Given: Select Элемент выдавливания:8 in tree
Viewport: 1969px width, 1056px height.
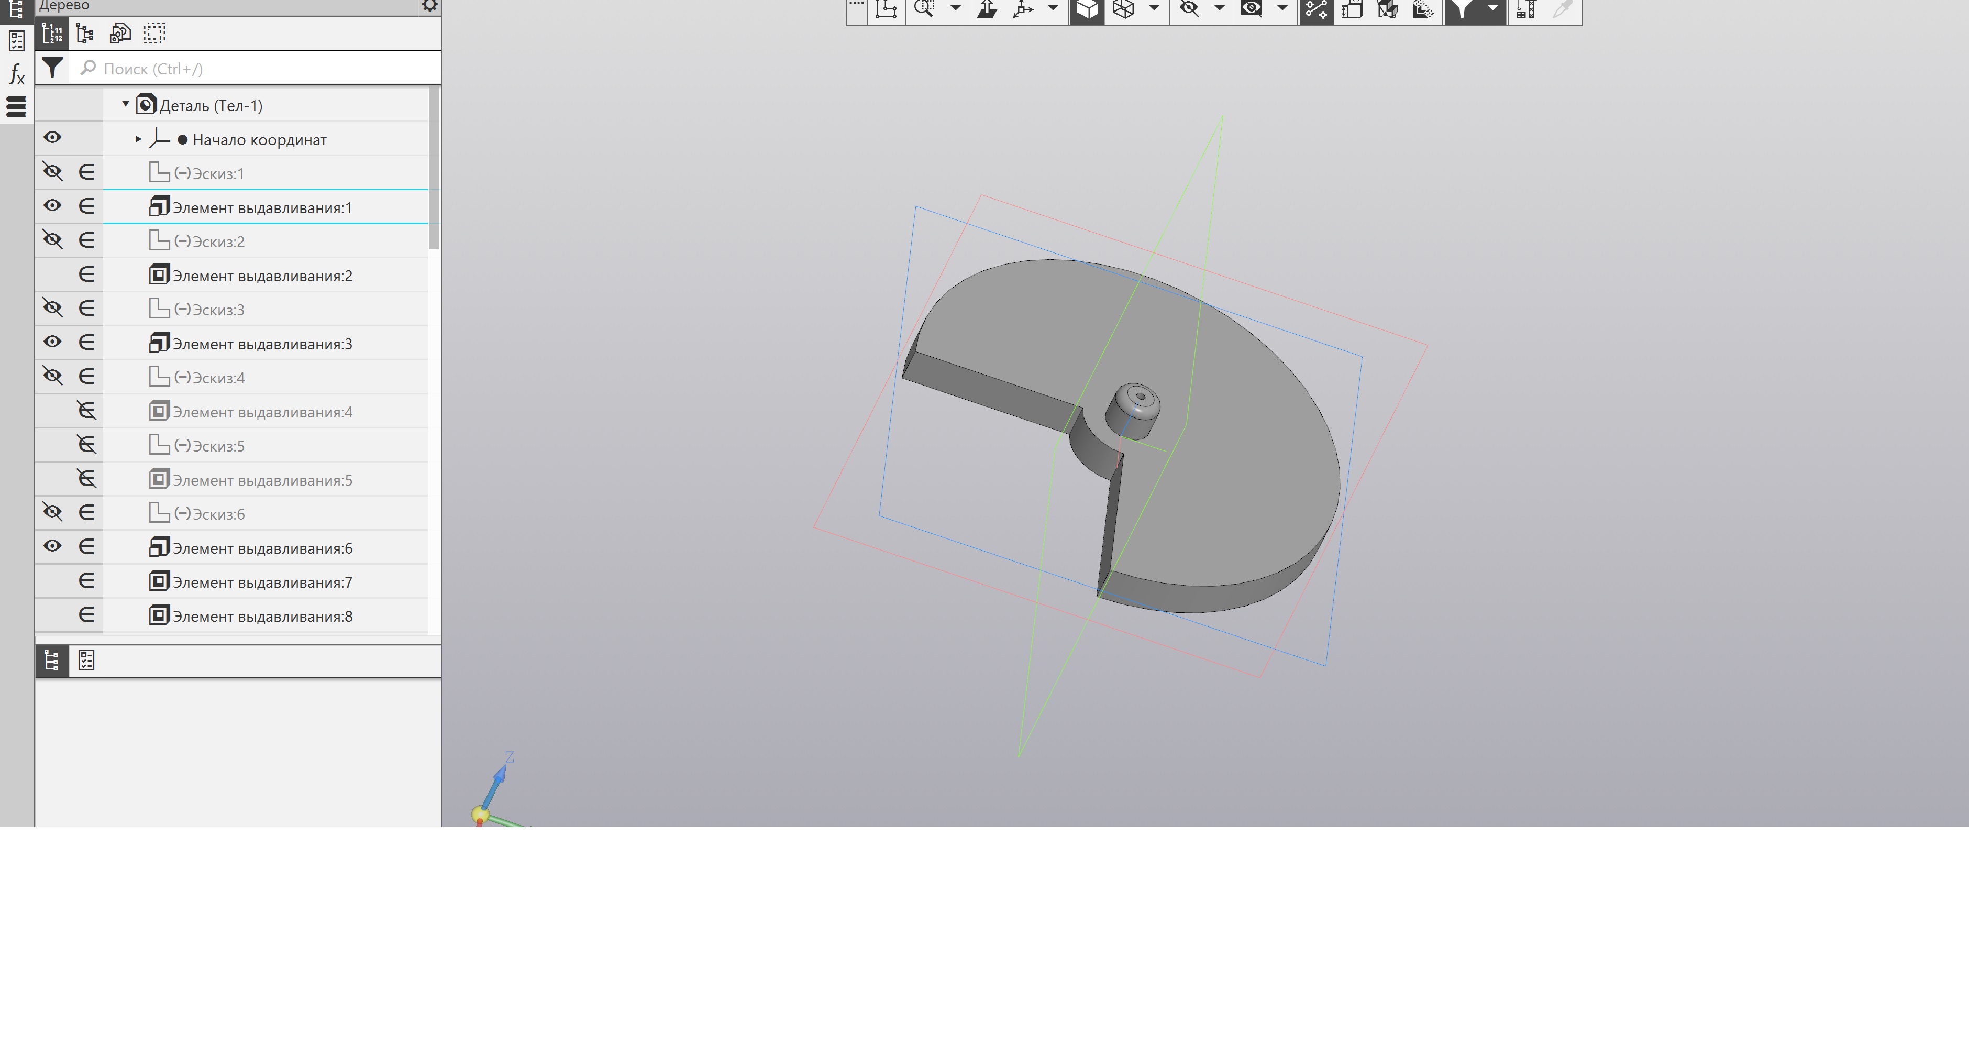Looking at the screenshot, I should pyautogui.click(x=261, y=617).
